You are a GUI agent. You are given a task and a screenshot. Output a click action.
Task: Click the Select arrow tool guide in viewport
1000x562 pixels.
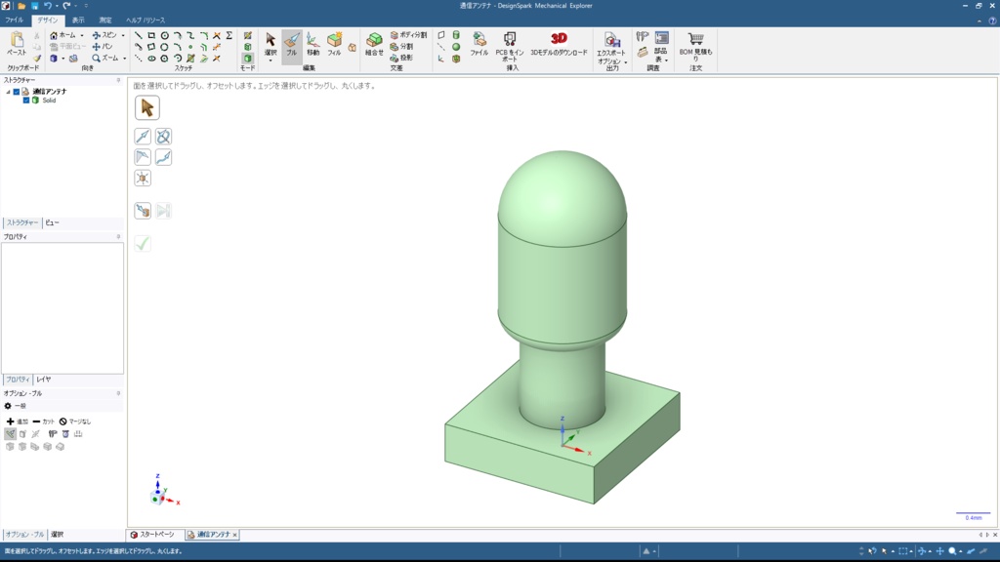[x=146, y=107]
